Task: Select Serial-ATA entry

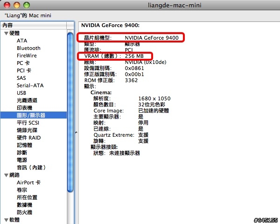Action: [x=30, y=85]
